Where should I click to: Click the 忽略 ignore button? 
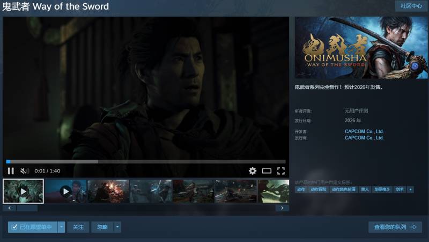coord(102,227)
